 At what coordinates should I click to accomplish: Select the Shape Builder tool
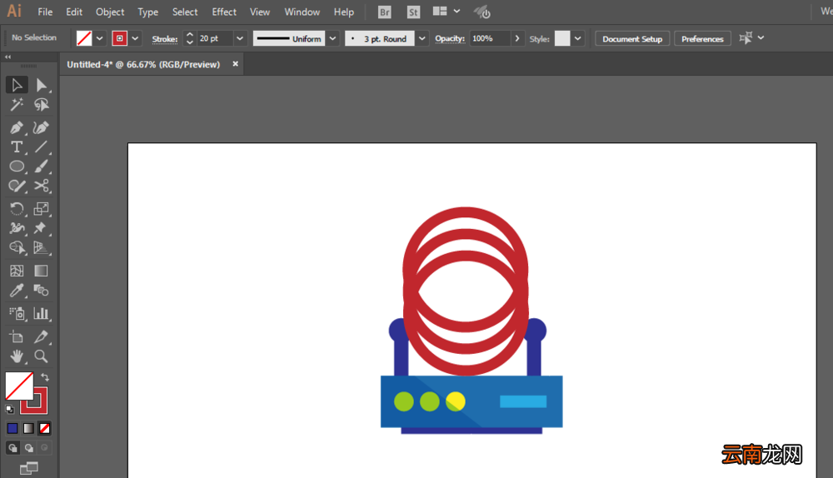point(17,247)
